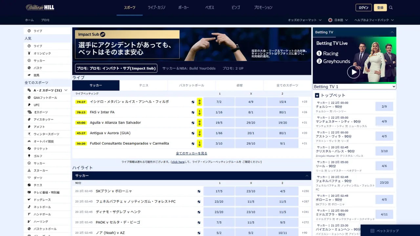Image resolution: width=420 pixels, height=236 pixels.
Task: Open the Betting TV 1 channel dropdown
Action: (354, 87)
